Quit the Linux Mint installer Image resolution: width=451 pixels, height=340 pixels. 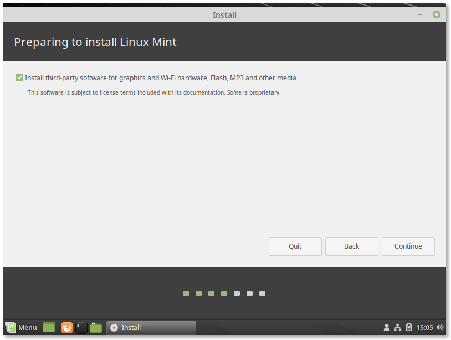pos(295,246)
